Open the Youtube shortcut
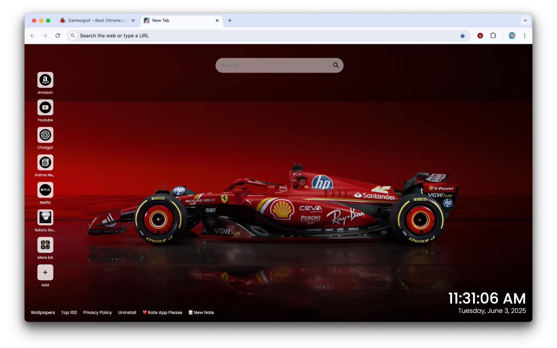557x348 pixels. [x=45, y=107]
